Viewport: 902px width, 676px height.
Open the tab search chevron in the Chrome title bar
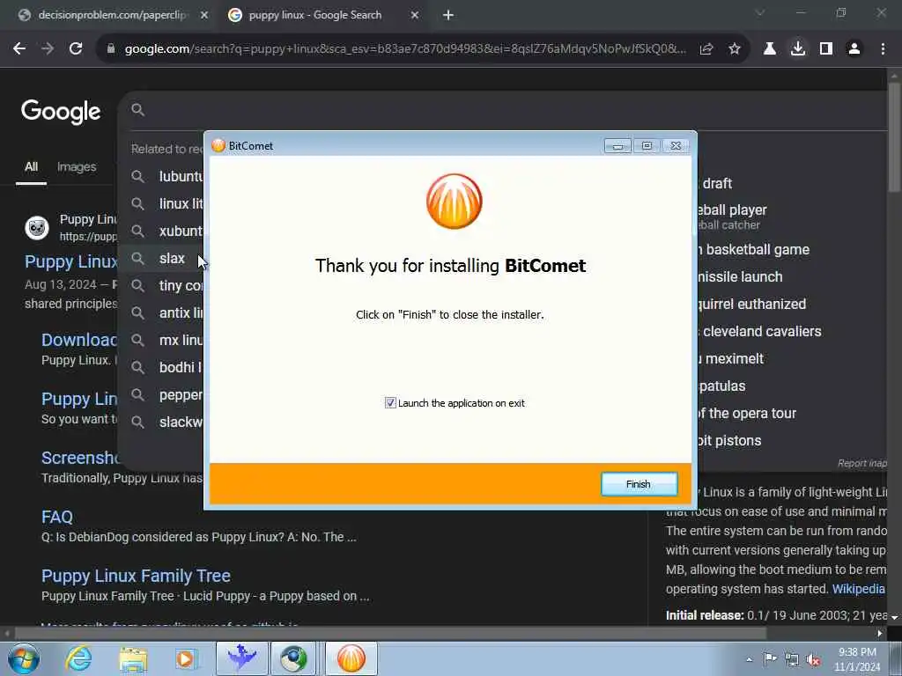pyautogui.click(x=760, y=12)
